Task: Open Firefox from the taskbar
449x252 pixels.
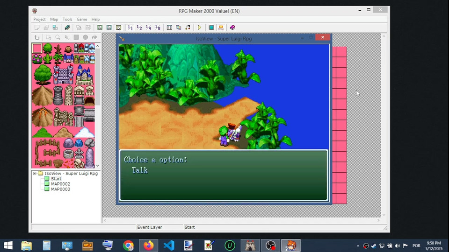Action: pos(148,245)
